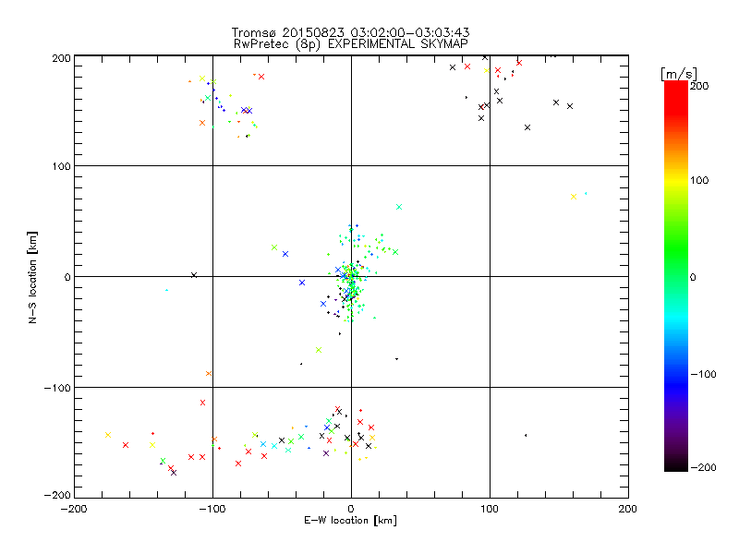Click the vertical velocity colorbar
Image resolution: width=739 pixels, height=554 pixels.
pyautogui.click(x=676, y=276)
